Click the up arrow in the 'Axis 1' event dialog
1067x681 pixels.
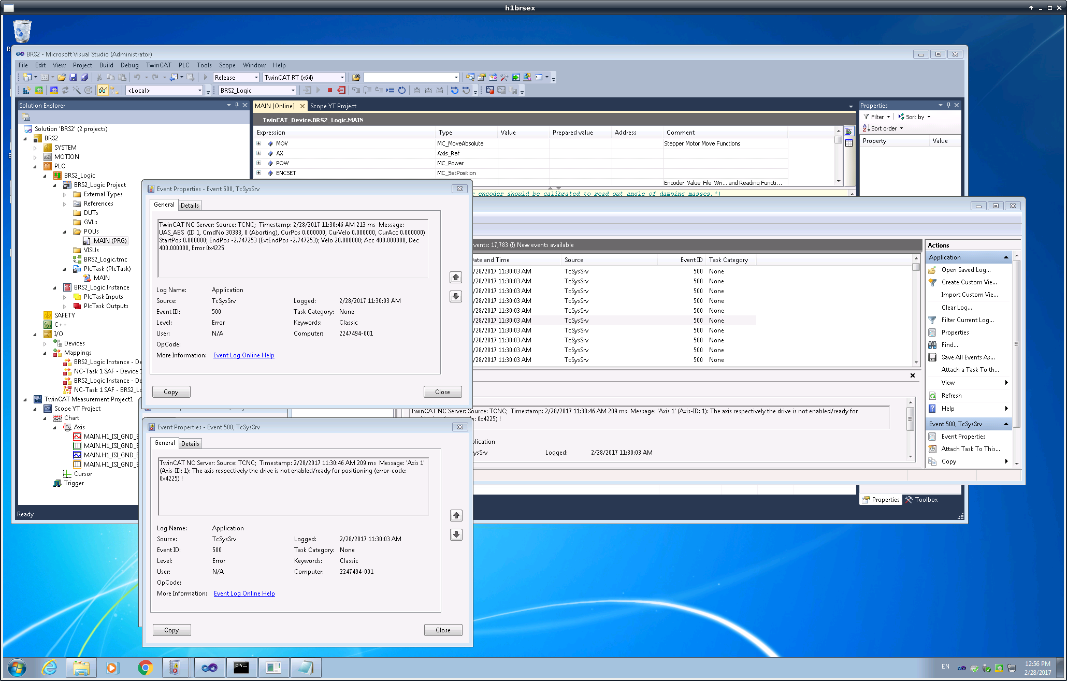[x=456, y=516]
